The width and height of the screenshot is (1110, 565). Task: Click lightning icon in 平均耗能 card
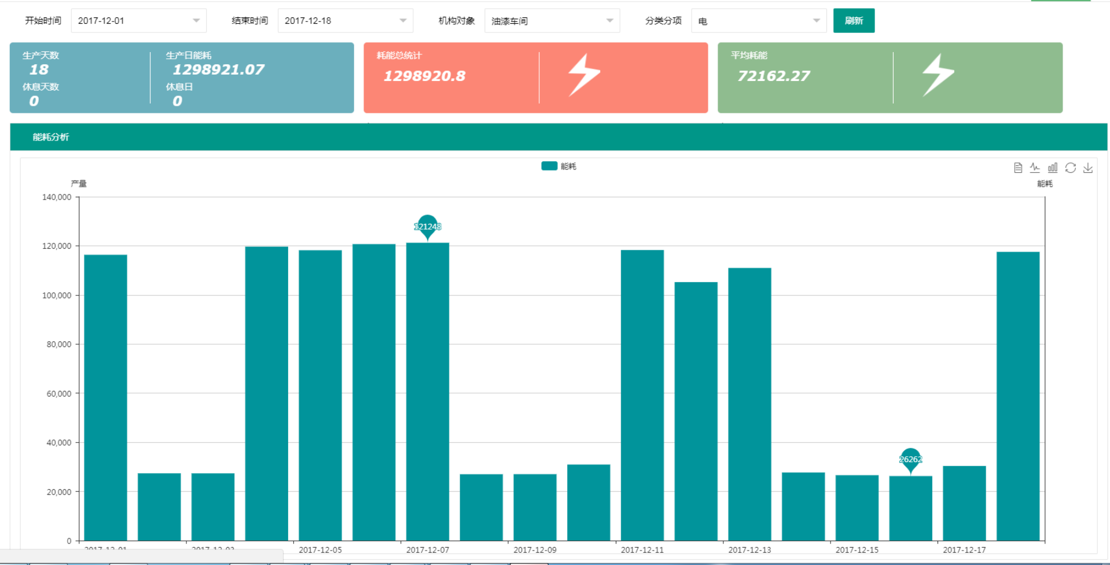tap(938, 75)
